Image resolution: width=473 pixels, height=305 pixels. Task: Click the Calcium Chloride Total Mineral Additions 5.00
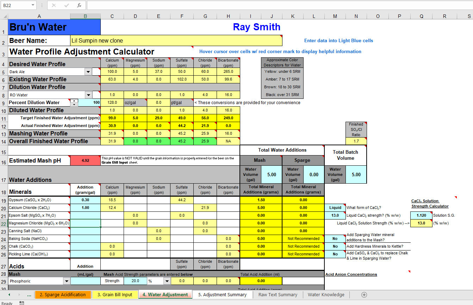point(261,208)
